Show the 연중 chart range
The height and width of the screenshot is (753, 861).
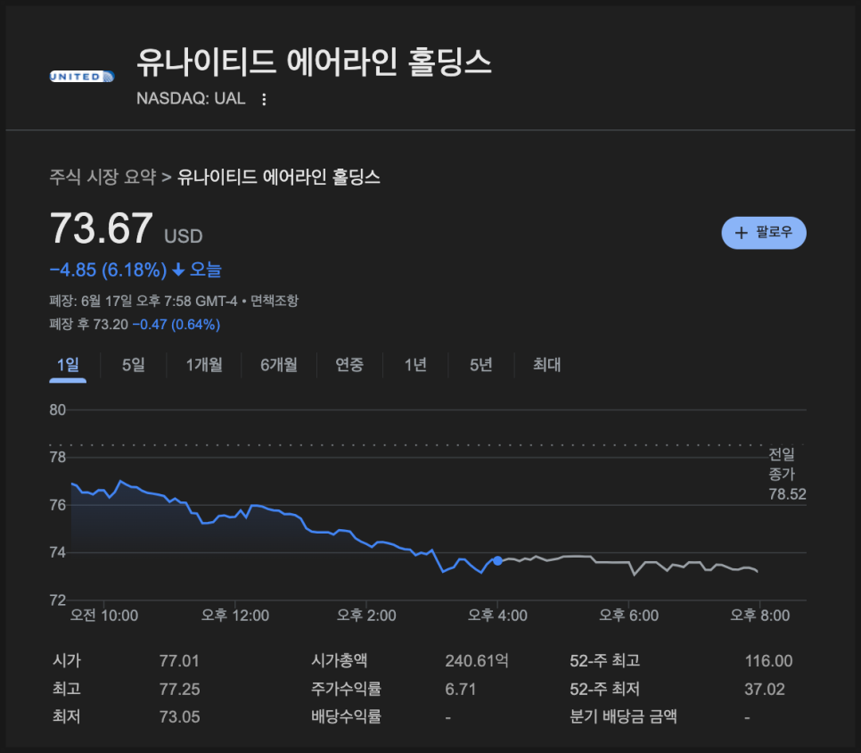tap(349, 364)
